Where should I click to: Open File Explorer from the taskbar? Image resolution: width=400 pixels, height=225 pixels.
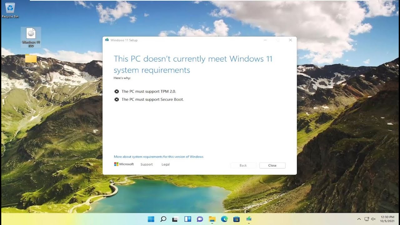pos(212,219)
